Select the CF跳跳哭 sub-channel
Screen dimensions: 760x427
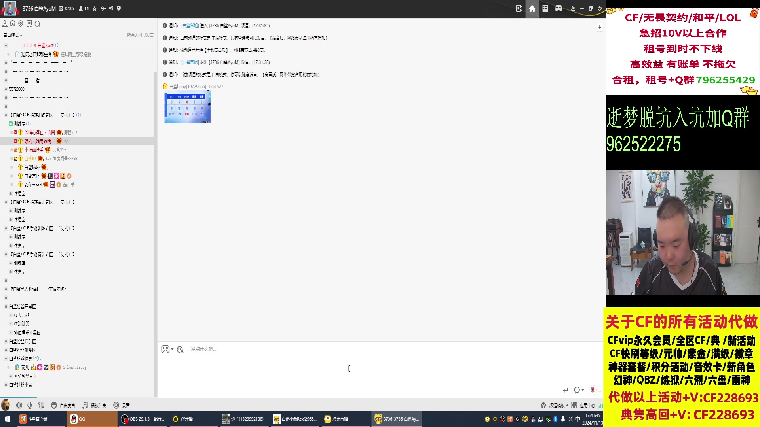(x=22, y=324)
